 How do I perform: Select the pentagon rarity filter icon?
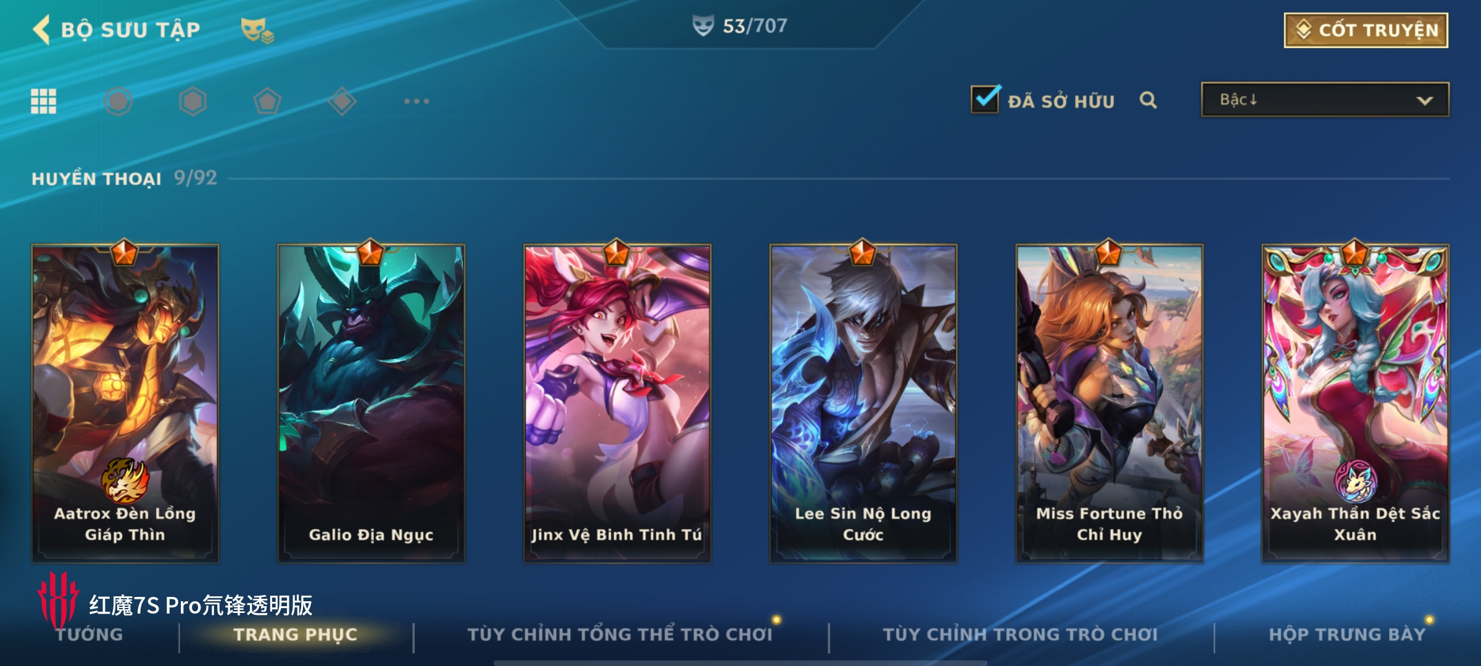(x=267, y=101)
